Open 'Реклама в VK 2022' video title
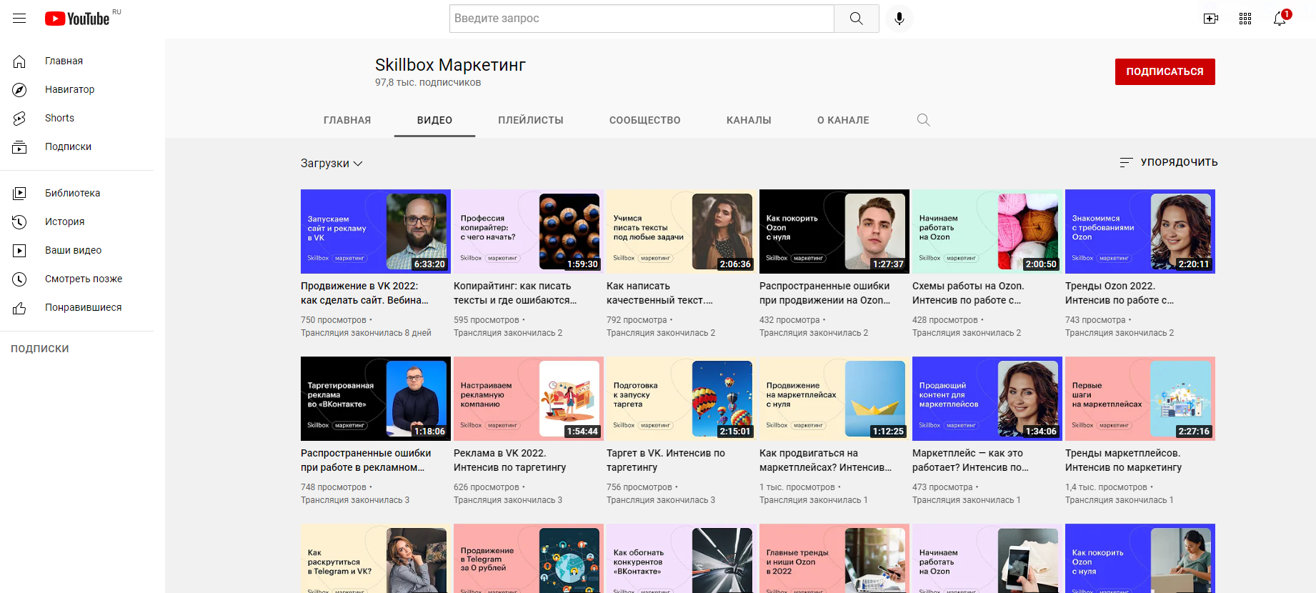Viewport: 1316px width, 593px height. tap(510, 460)
